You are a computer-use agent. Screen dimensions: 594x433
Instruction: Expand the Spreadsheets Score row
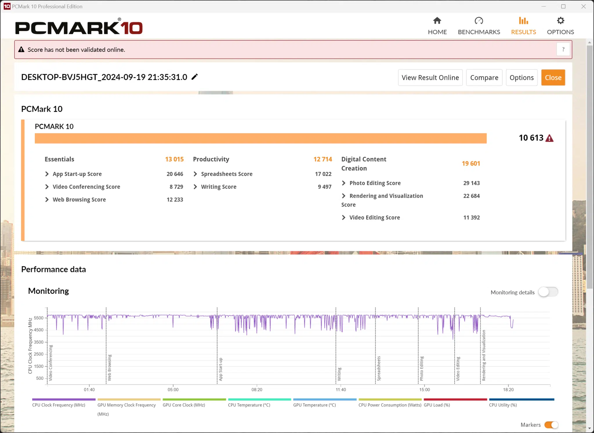point(195,174)
